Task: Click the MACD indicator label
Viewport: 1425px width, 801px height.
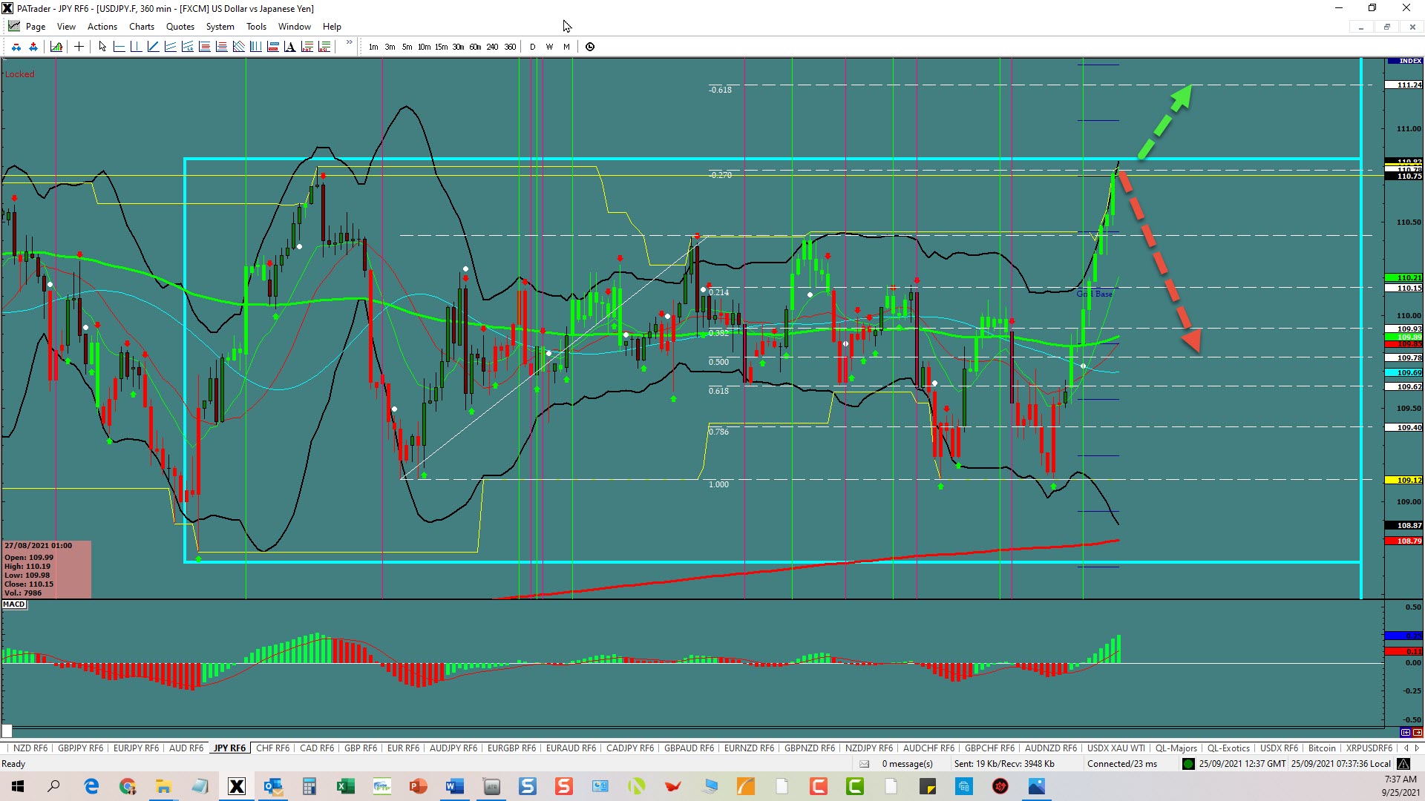Action: (x=14, y=604)
